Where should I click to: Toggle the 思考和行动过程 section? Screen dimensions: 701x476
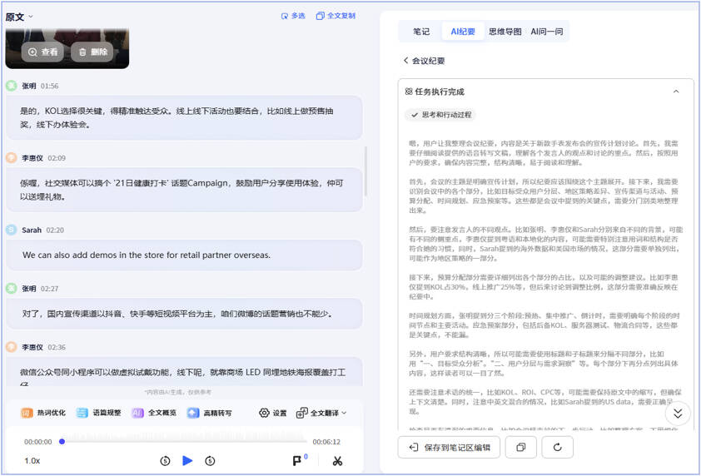(x=441, y=115)
